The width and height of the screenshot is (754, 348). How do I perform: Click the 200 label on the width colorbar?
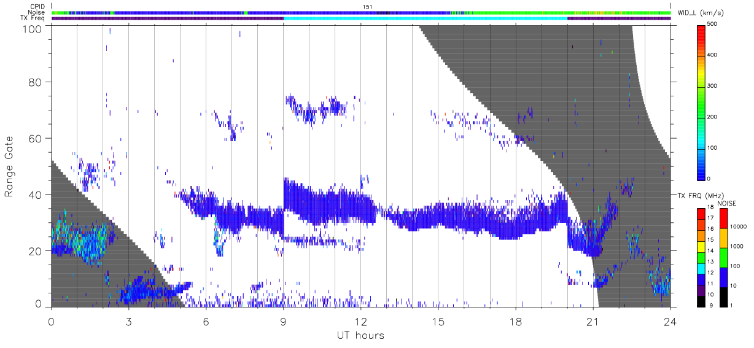click(713, 117)
